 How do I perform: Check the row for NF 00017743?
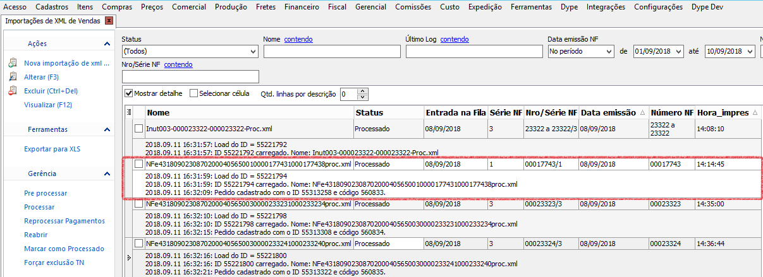[x=138, y=164]
